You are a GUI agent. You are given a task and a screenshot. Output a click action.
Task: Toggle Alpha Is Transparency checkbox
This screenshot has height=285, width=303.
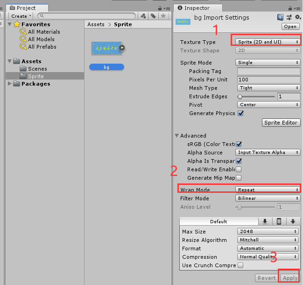(x=239, y=161)
